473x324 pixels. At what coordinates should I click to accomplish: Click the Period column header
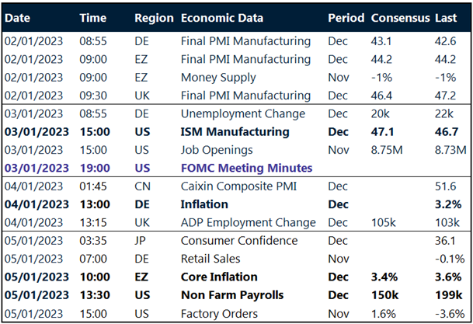[346, 18]
